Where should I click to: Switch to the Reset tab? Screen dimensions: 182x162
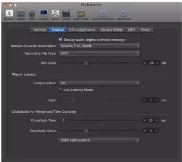pos(145,30)
